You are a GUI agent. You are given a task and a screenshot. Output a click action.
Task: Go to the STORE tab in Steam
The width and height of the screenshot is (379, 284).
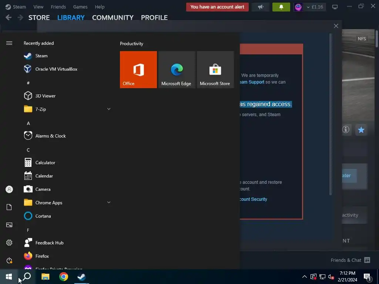point(39,18)
